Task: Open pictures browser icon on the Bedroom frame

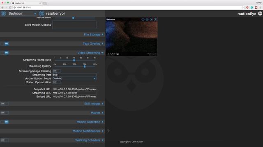Action: (x=147, y=19)
